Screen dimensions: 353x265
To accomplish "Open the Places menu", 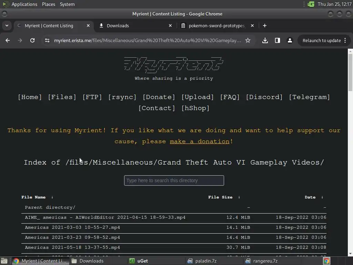I will tap(49, 4).
